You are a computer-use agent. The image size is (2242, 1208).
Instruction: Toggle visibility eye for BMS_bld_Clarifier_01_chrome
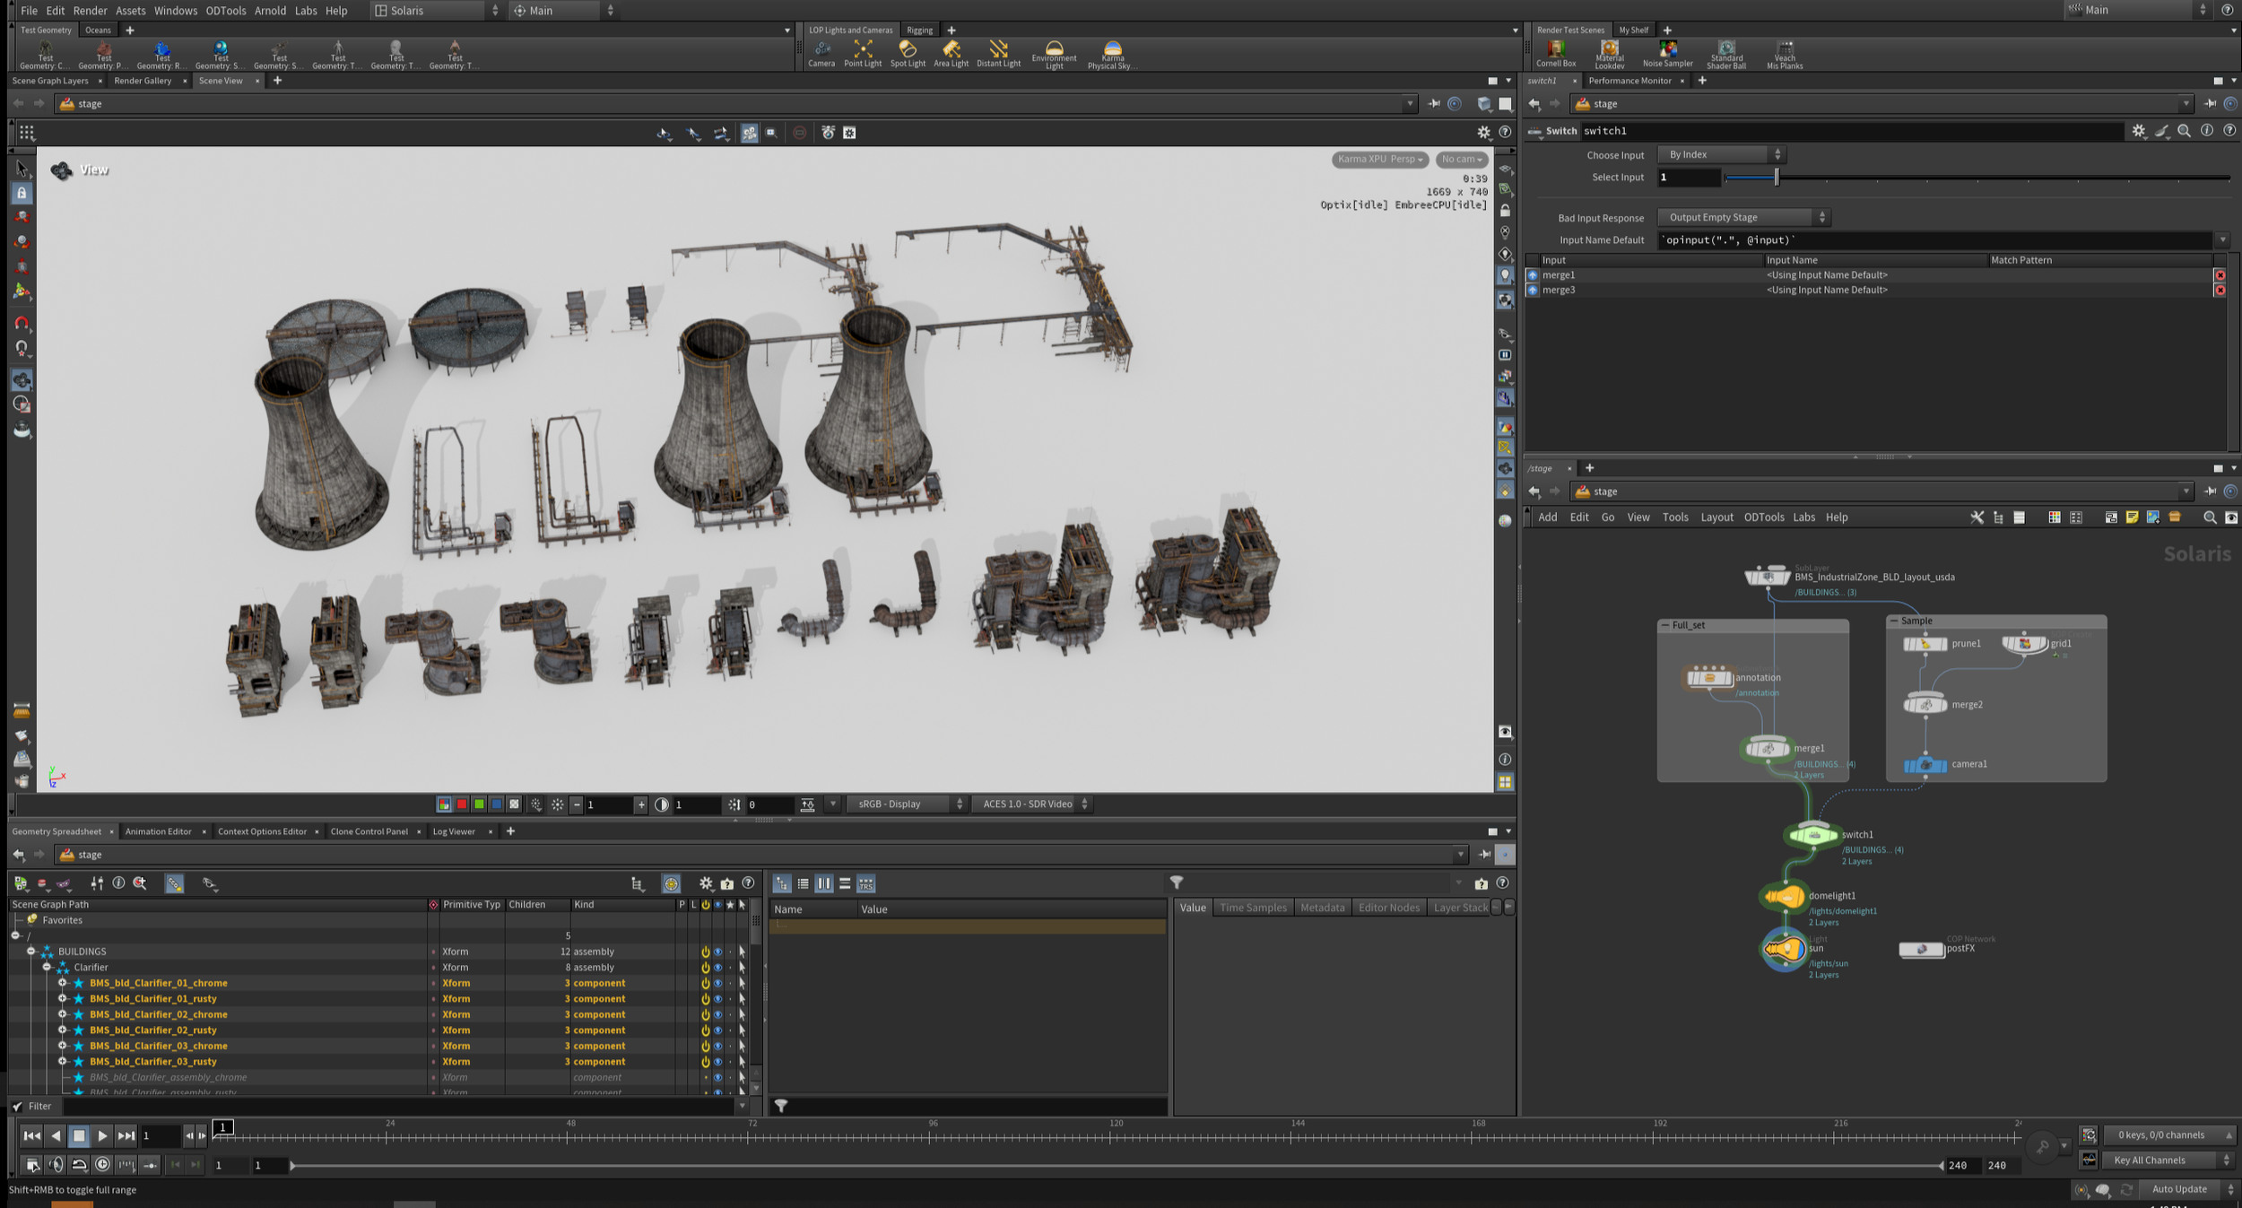717,983
